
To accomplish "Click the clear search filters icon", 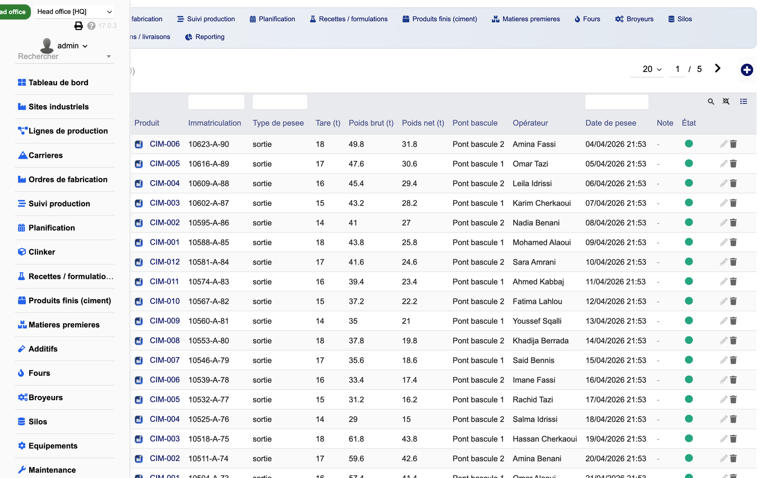I will [726, 102].
